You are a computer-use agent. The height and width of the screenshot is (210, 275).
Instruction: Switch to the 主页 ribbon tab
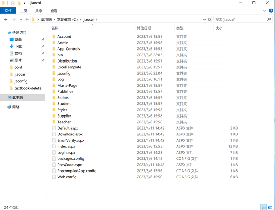(24, 11)
